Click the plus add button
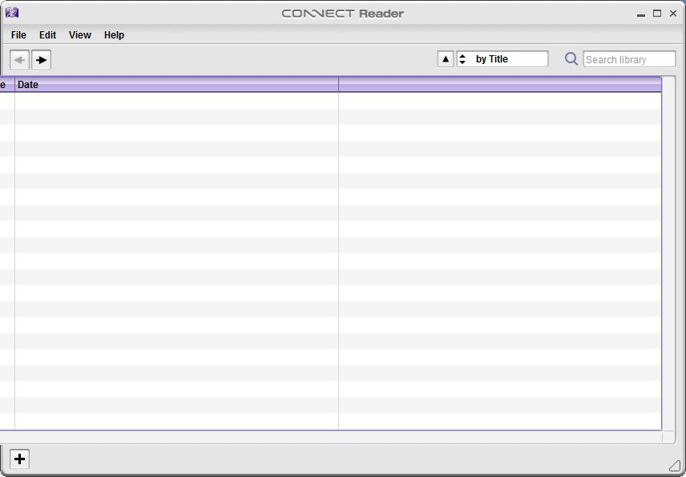 click(x=19, y=459)
